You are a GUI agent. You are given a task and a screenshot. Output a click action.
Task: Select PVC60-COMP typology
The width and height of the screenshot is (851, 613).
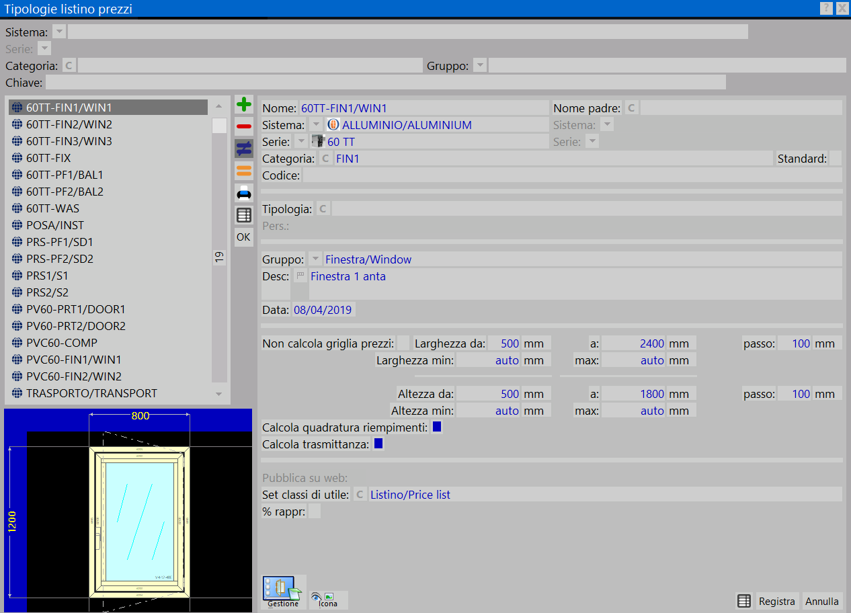coord(108,343)
